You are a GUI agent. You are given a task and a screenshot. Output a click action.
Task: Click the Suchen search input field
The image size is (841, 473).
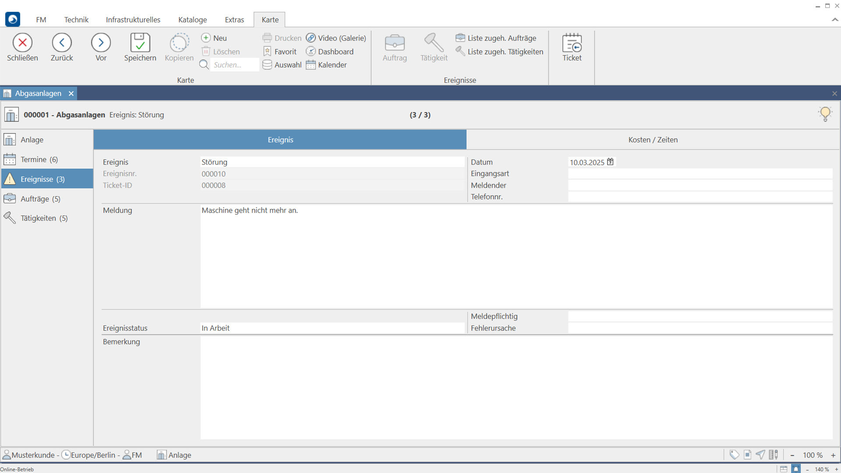(x=234, y=65)
